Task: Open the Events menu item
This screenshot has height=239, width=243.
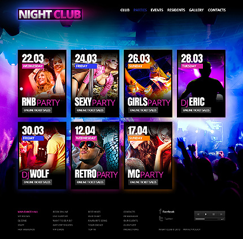Action: point(157,10)
